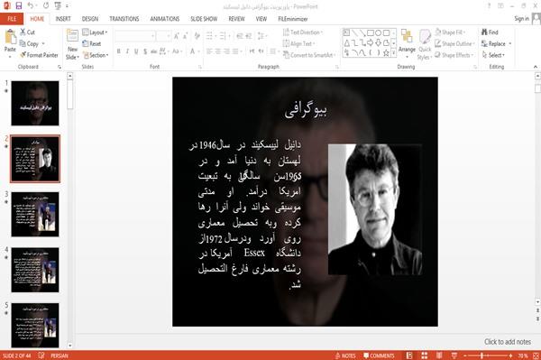Viewport: 541px width, 360px height.
Task: Toggle Bold formatting
Action: (x=119, y=51)
